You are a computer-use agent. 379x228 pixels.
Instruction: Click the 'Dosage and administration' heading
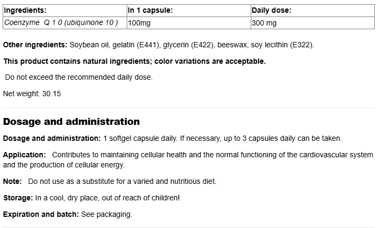tap(71, 122)
